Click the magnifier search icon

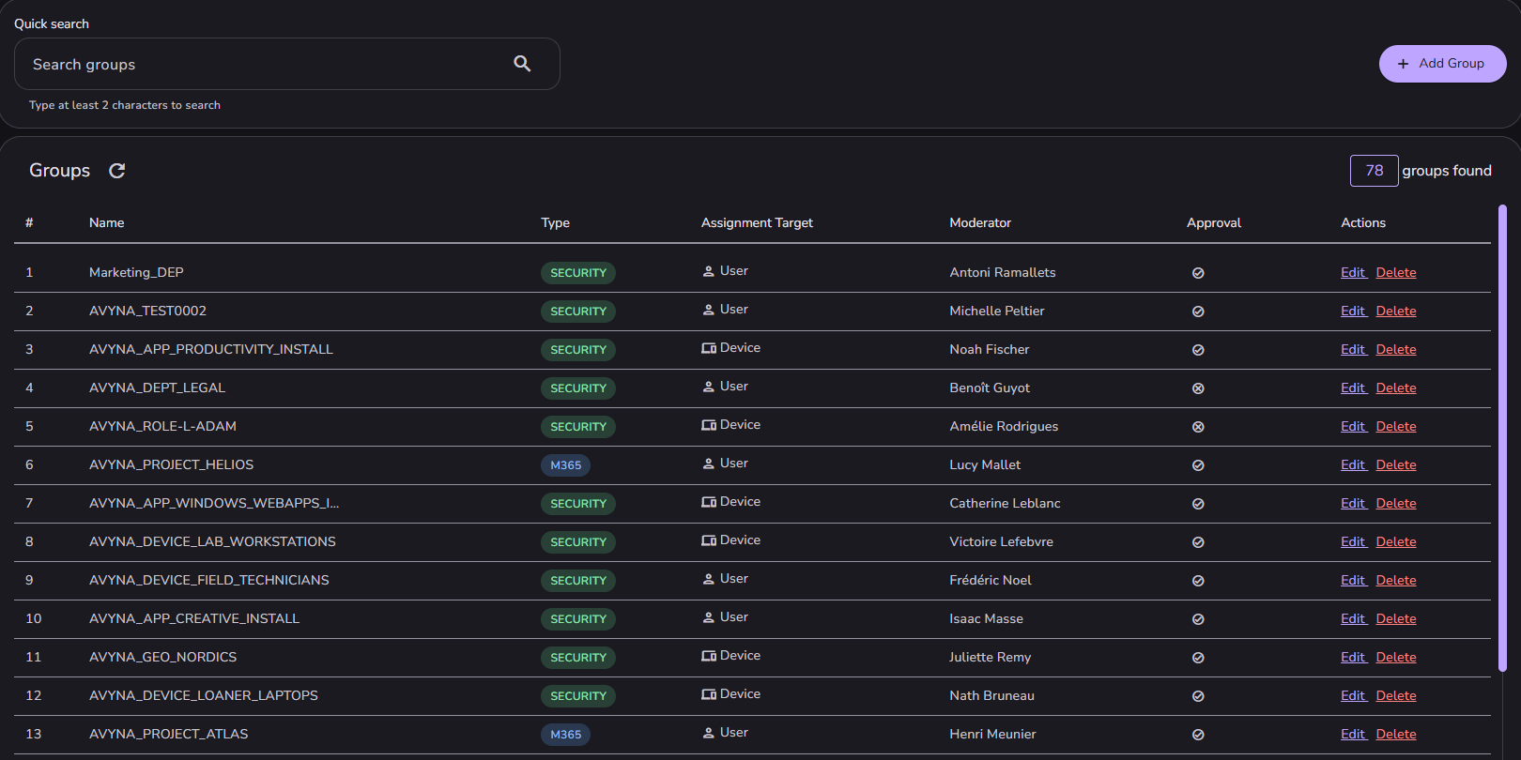click(522, 64)
